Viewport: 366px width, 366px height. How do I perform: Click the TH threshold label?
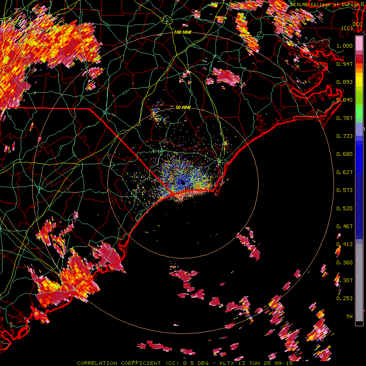(x=349, y=317)
